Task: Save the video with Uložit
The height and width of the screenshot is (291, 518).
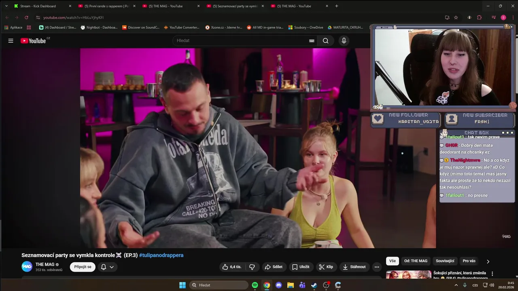Action: tap(301, 267)
